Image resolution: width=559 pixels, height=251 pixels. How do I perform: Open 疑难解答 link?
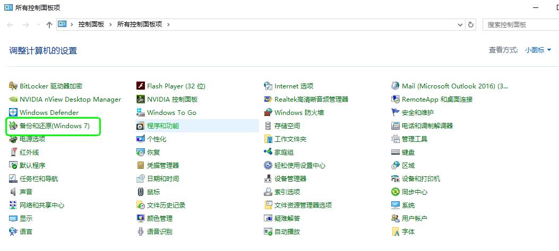pyautogui.click(x=287, y=218)
